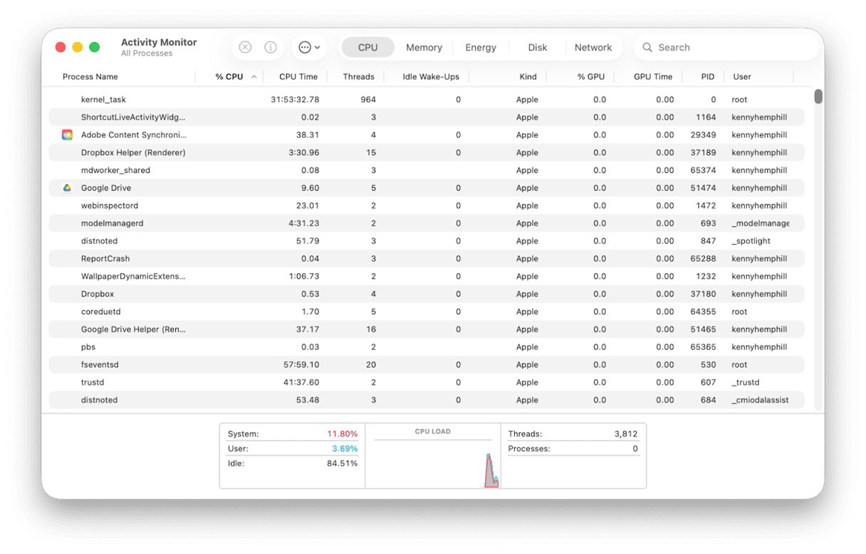Switch to the Memory tab

point(424,48)
